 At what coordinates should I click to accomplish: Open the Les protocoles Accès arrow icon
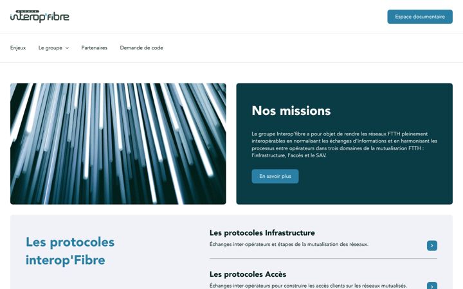[431, 286]
